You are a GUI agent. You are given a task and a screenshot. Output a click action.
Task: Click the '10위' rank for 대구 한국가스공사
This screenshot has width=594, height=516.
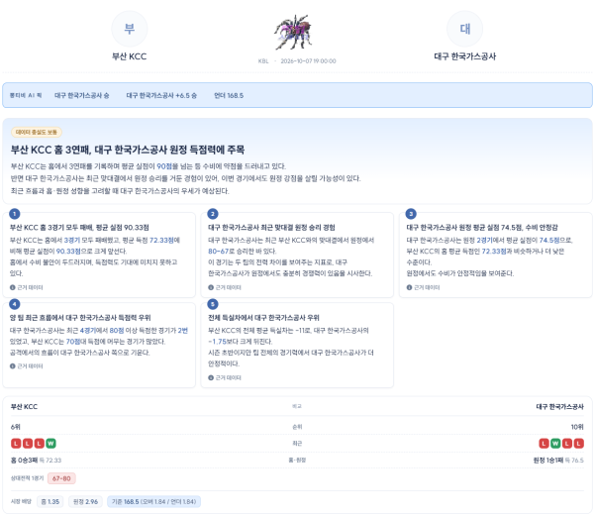click(577, 427)
